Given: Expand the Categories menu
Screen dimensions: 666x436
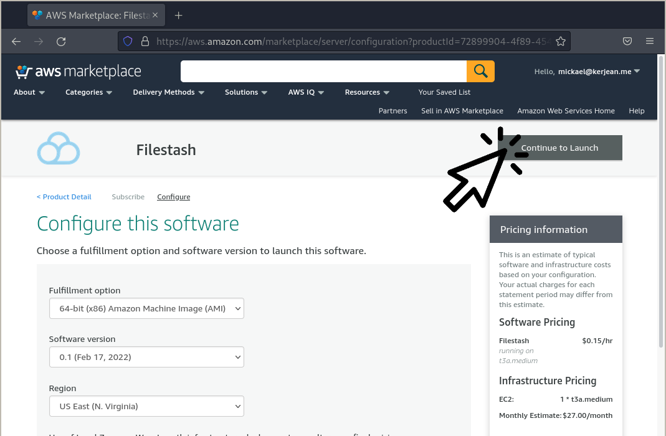Looking at the screenshot, I should tap(88, 92).
